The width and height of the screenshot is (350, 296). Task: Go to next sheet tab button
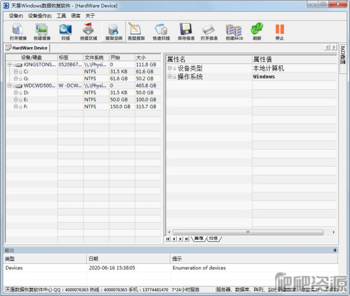pyautogui.click(x=180, y=239)
